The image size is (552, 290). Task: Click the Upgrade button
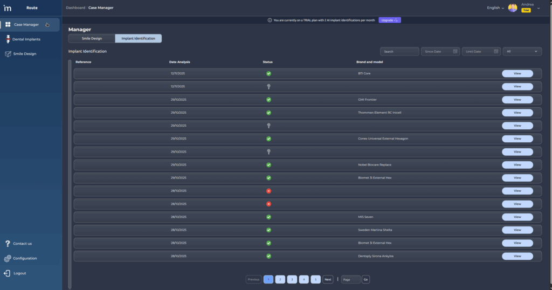(389, 20)
